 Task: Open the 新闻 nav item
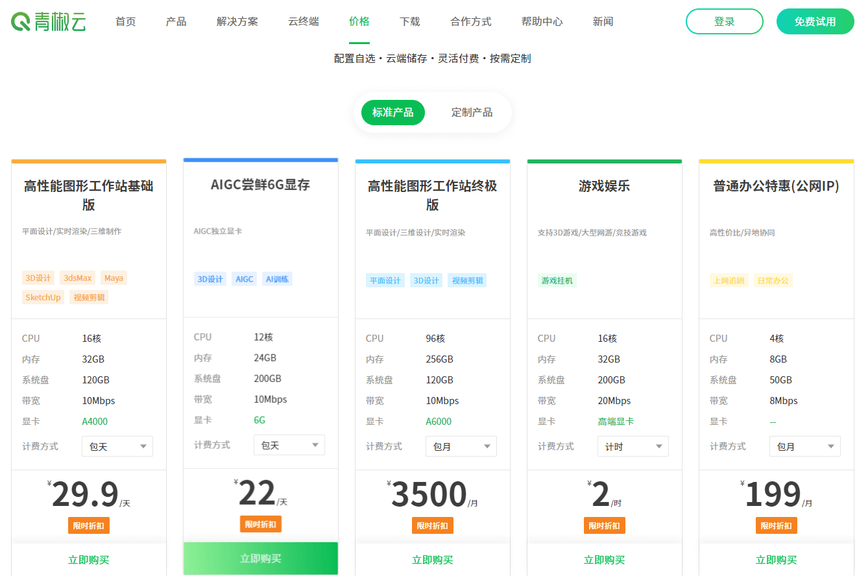click(x=603, y=21)
